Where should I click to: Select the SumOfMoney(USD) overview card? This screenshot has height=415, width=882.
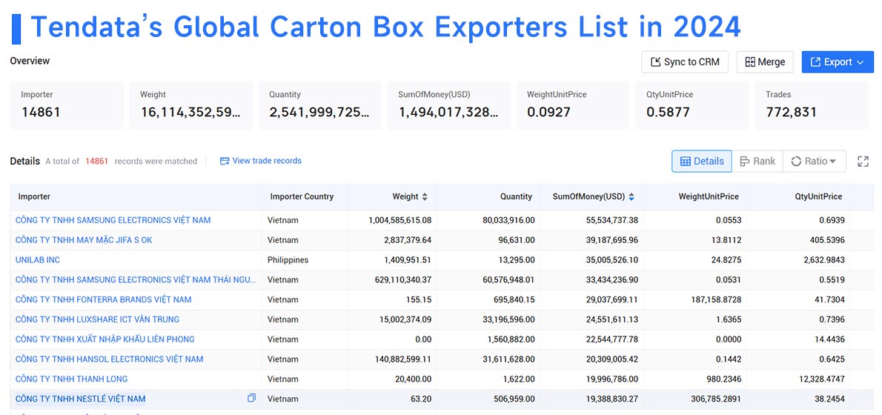tap(449, 105)
